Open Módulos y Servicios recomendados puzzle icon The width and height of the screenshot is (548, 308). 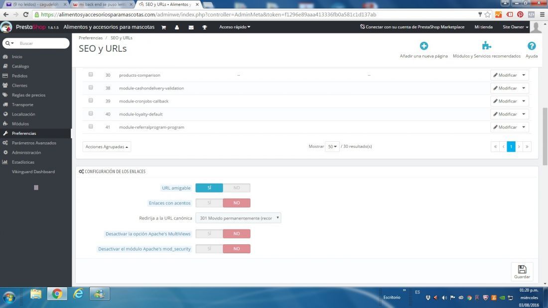487,46
